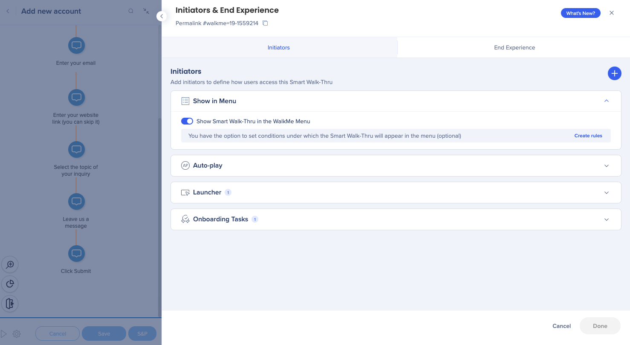Viewport: 630px width, 345px height.
Task: Expand the Auto-play section
Action: [606, 165]
